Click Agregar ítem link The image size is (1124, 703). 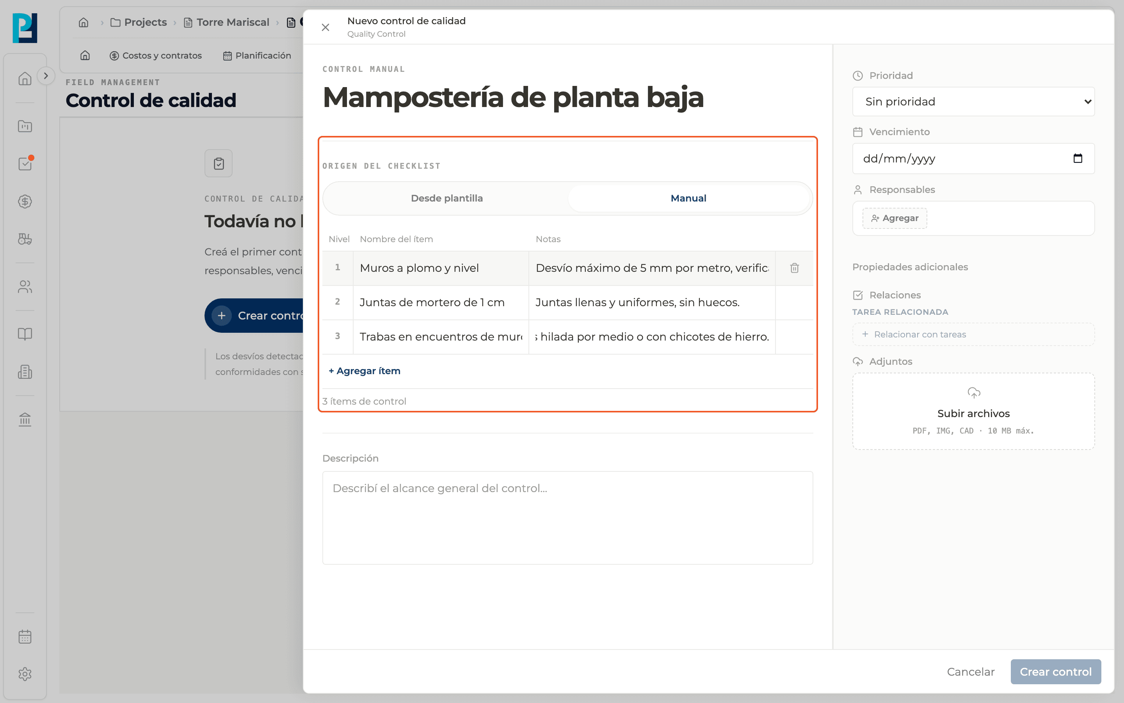click(x=365, y=371)
